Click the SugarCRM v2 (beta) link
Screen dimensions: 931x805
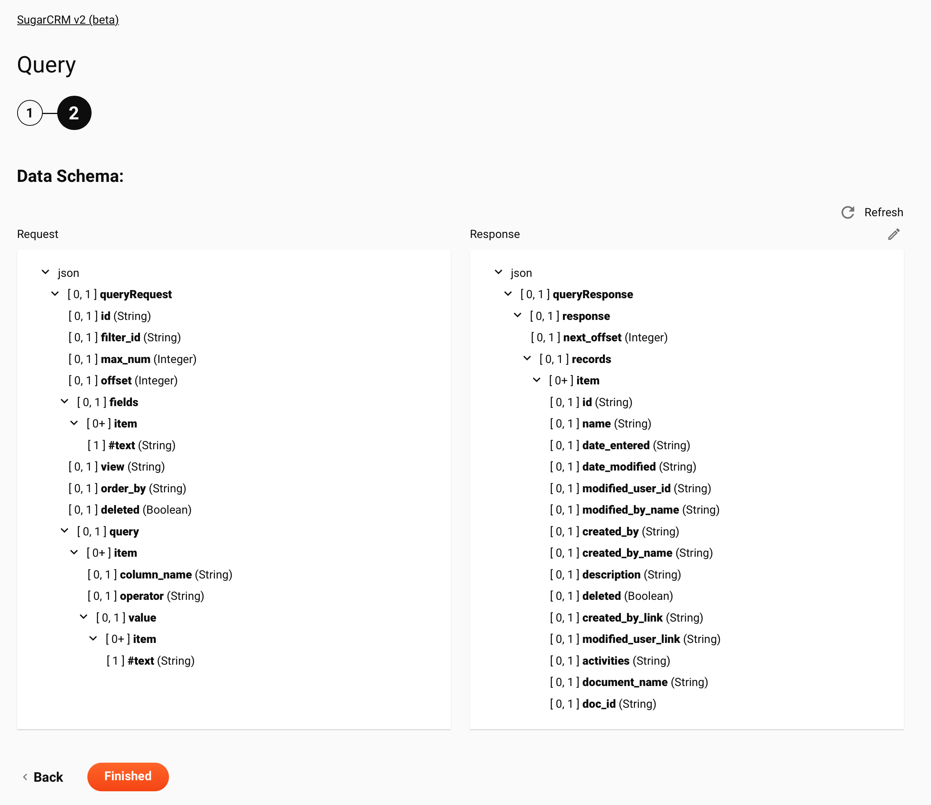pos(67,19)
